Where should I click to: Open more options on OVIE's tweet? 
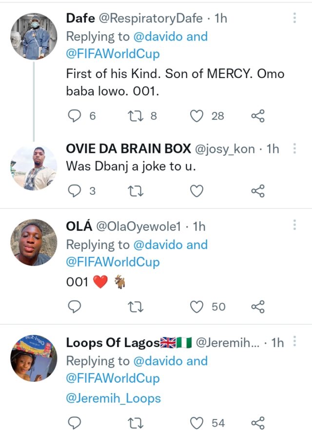pos(295,149)
